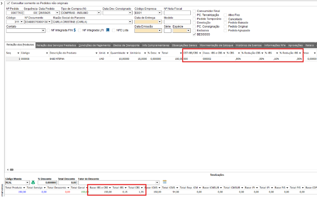The height and width of the screenshot is (197, 317).
Task: Click the blue book LFI icon
Action: (x=108, y=30)
